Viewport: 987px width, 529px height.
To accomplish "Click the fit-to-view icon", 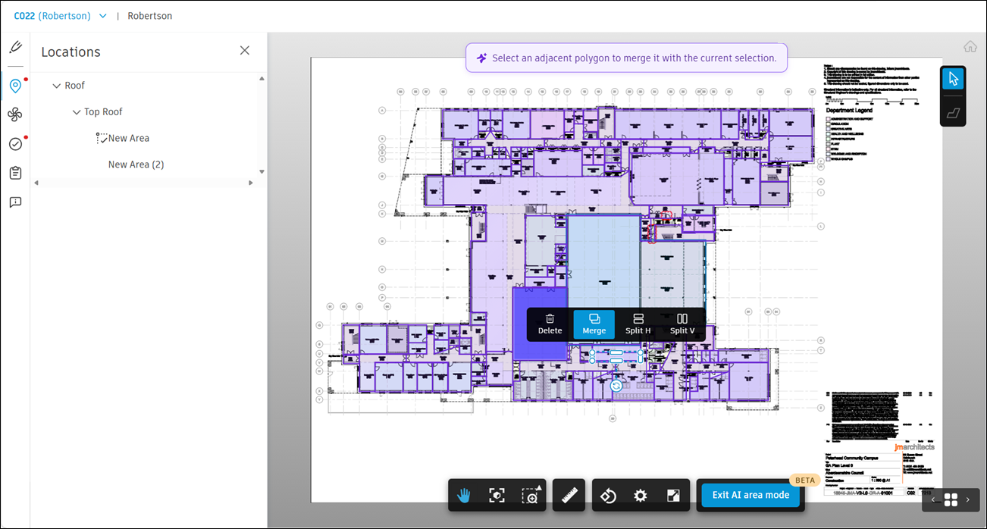I will 497,496.
